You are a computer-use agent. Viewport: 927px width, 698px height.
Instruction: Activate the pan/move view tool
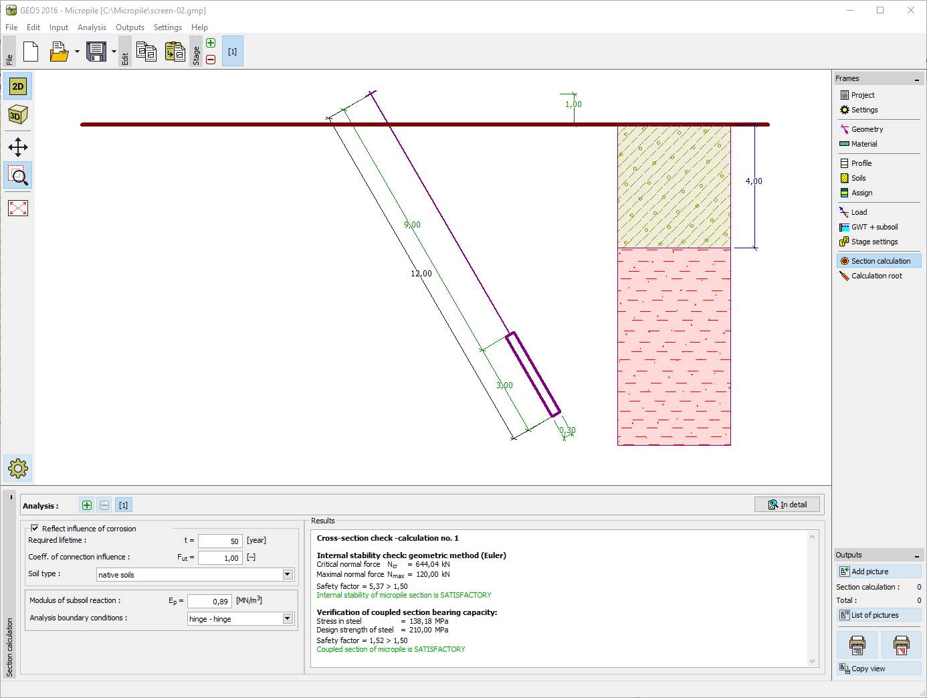18,147
